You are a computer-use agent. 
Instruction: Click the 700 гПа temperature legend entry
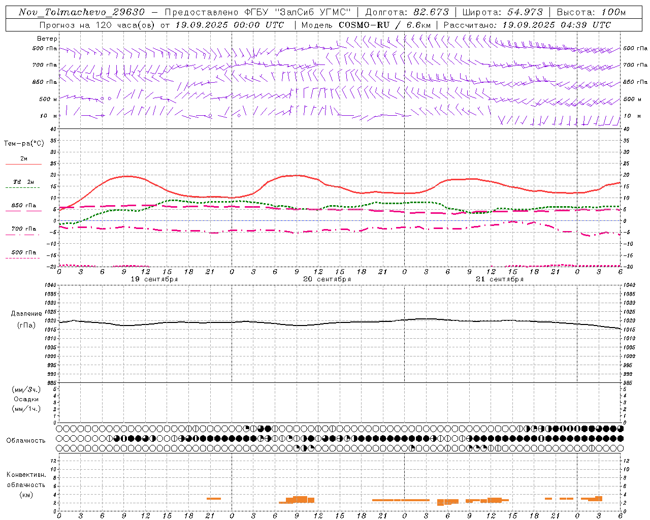[x=24, y=229]
